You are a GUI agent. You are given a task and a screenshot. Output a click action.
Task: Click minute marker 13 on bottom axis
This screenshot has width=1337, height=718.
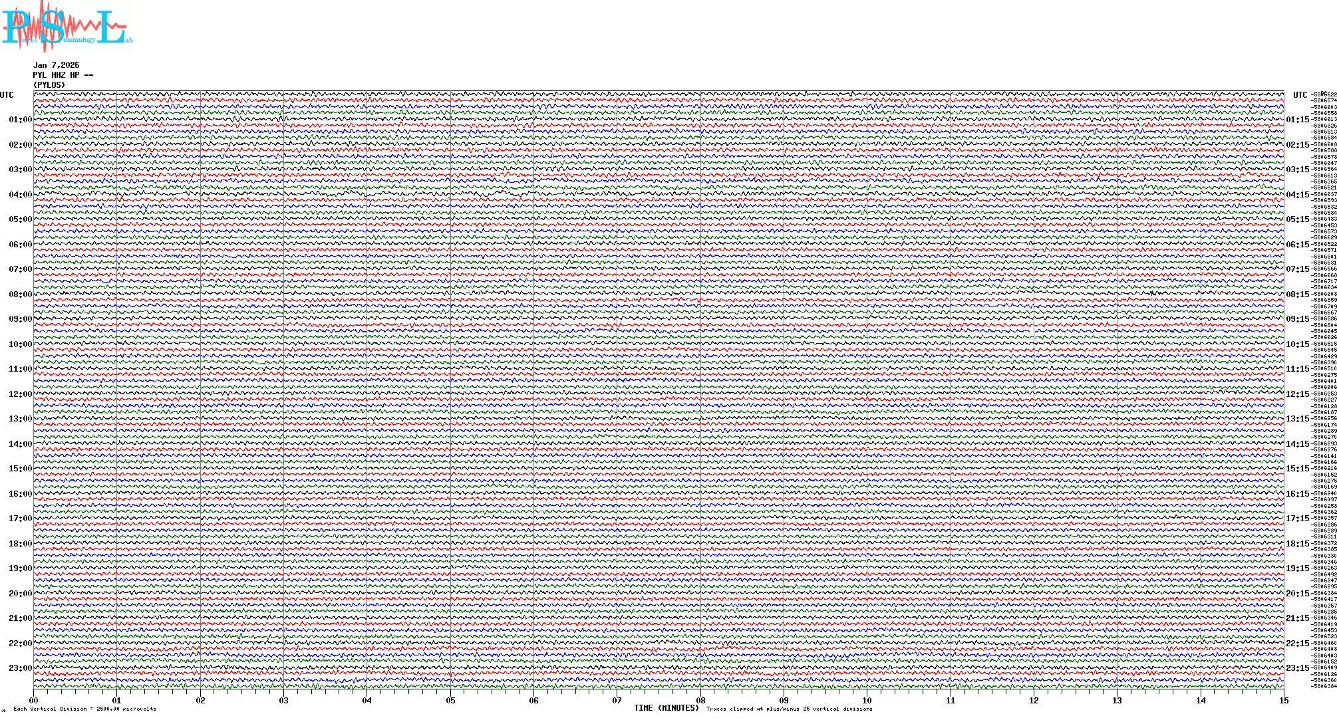1117,700
